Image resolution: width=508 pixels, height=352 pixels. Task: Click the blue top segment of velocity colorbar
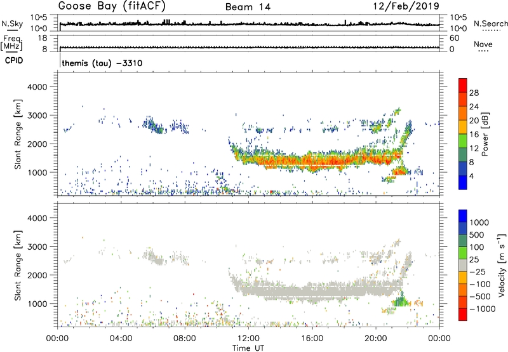pyautogui.click(x=463, y=216)
